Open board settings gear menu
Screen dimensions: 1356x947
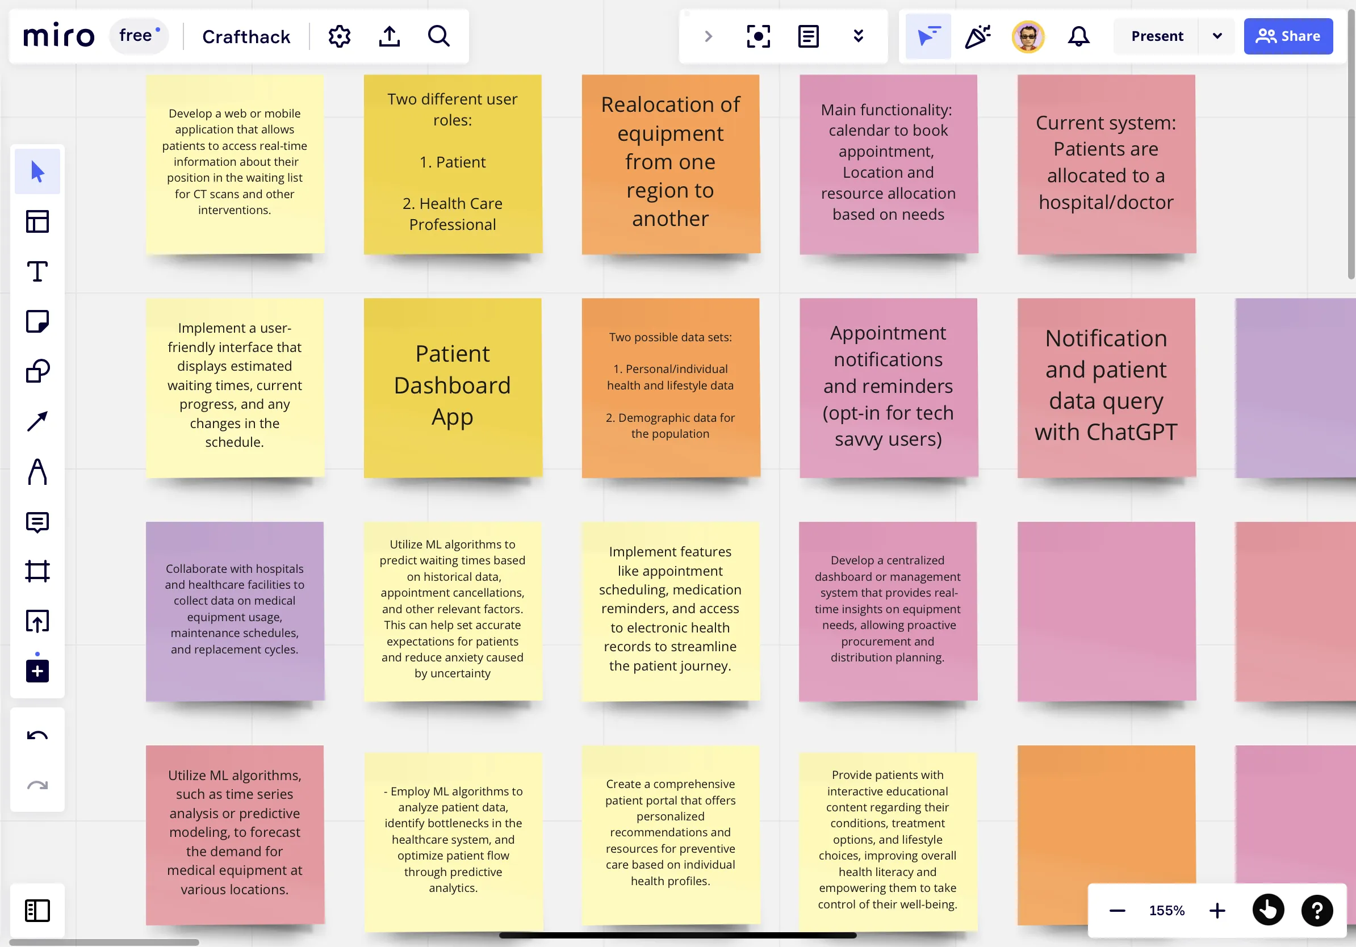pyautogui.click(x=339, y=36)
